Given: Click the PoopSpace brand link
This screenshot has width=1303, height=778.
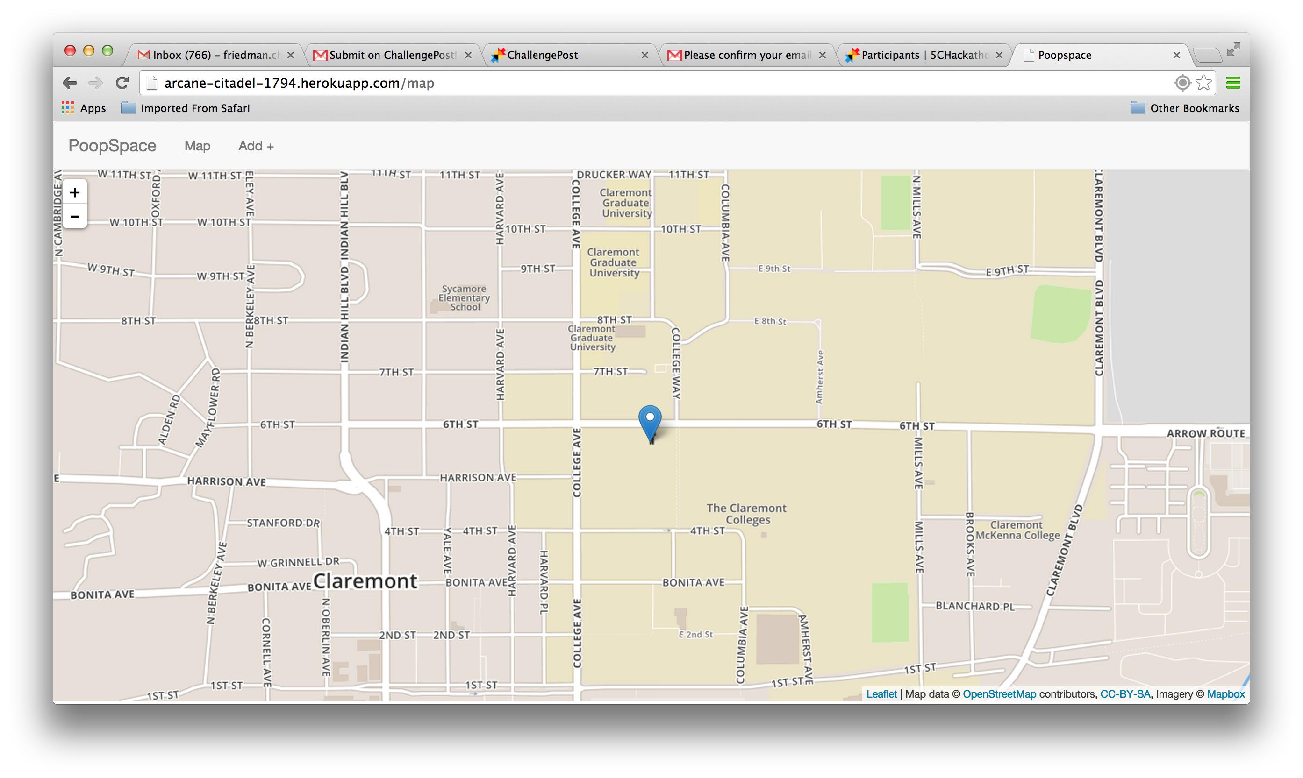Looking at the screenshot, I should pyautogui.click(x=112, y=145).
